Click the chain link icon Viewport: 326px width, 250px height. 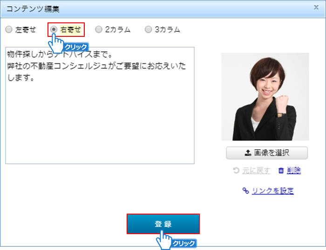tap(245, 191)
